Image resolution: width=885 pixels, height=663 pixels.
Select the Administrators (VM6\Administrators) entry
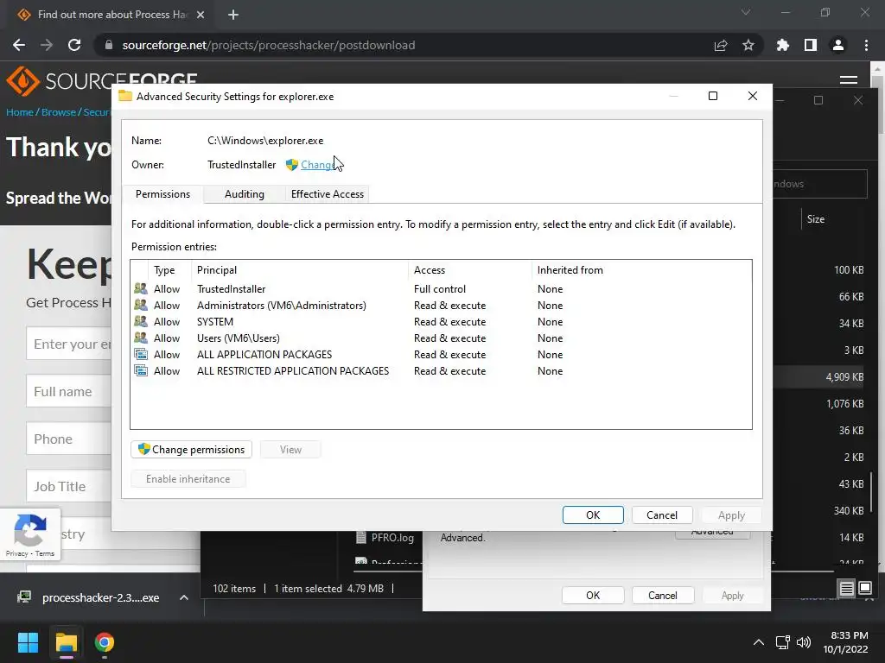coord(440,305)
